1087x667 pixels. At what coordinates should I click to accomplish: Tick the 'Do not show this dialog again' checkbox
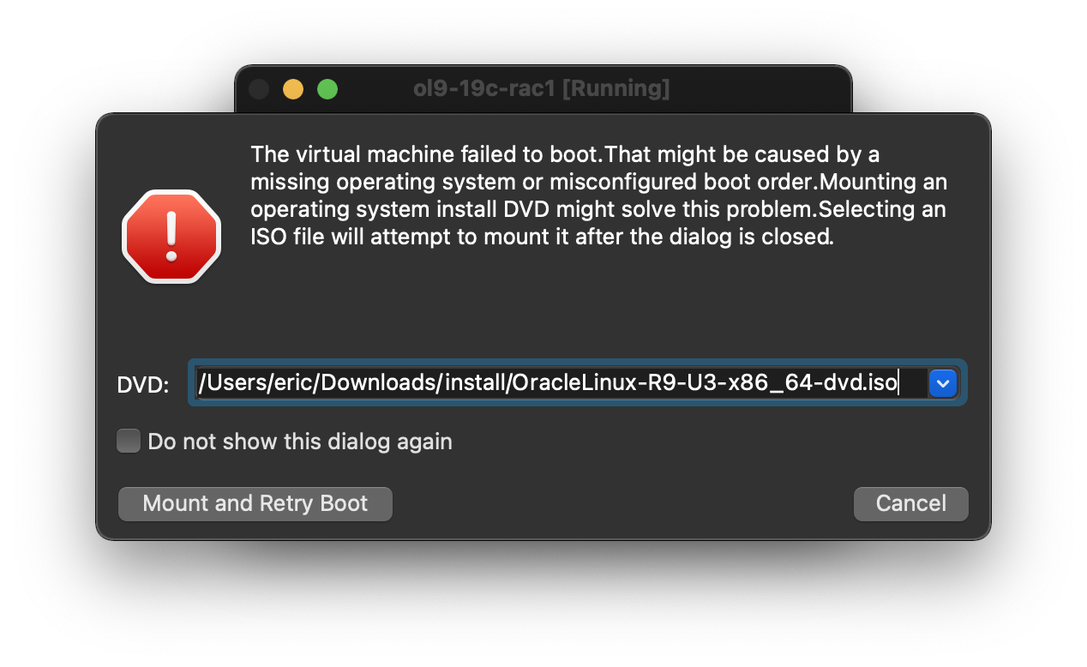[x=129, y=442]
